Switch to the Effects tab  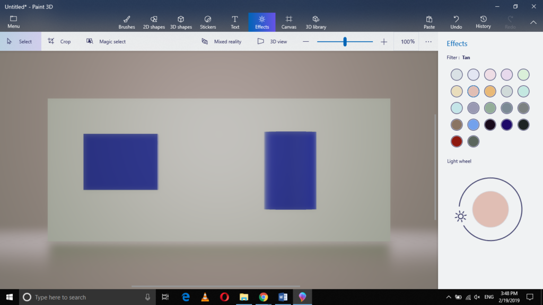[262, 22]
